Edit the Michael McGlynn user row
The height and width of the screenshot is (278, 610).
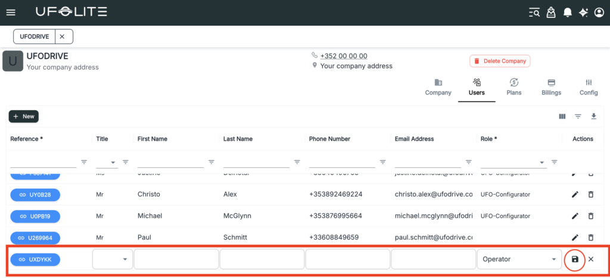point(575,216)
